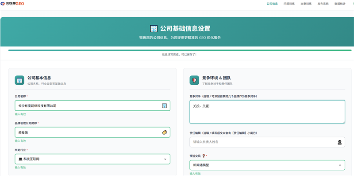Viewport: 354px width, 176px height.
Task: Open the 公司信息 tab
Action: 272,4
